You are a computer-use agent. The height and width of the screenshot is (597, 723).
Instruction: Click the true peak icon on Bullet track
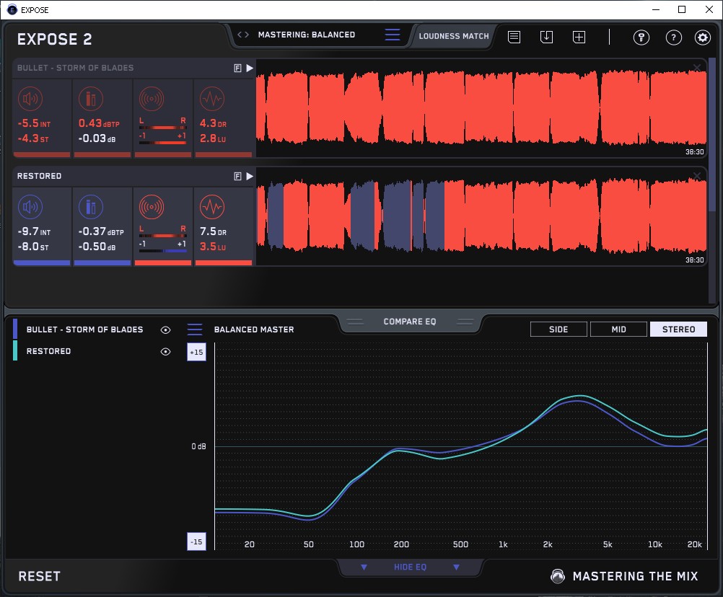pyautogui.click(x=91, y=99)
